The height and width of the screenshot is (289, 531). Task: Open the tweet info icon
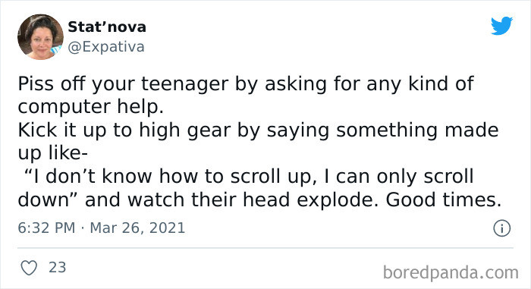click(x=501, y=228)
